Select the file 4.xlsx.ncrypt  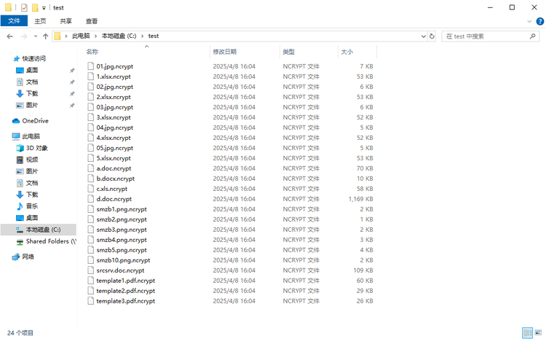tap(114, 138)
